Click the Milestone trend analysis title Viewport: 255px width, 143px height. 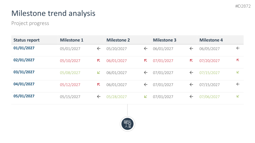point(53,13)
